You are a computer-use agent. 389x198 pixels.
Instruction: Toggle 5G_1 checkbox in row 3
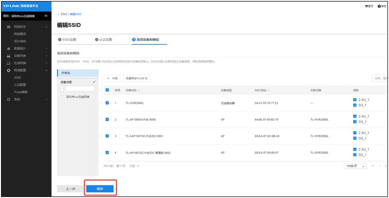coord(355,138)
